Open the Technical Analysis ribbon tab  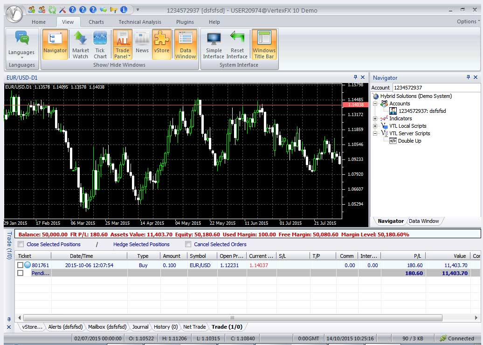140,22
